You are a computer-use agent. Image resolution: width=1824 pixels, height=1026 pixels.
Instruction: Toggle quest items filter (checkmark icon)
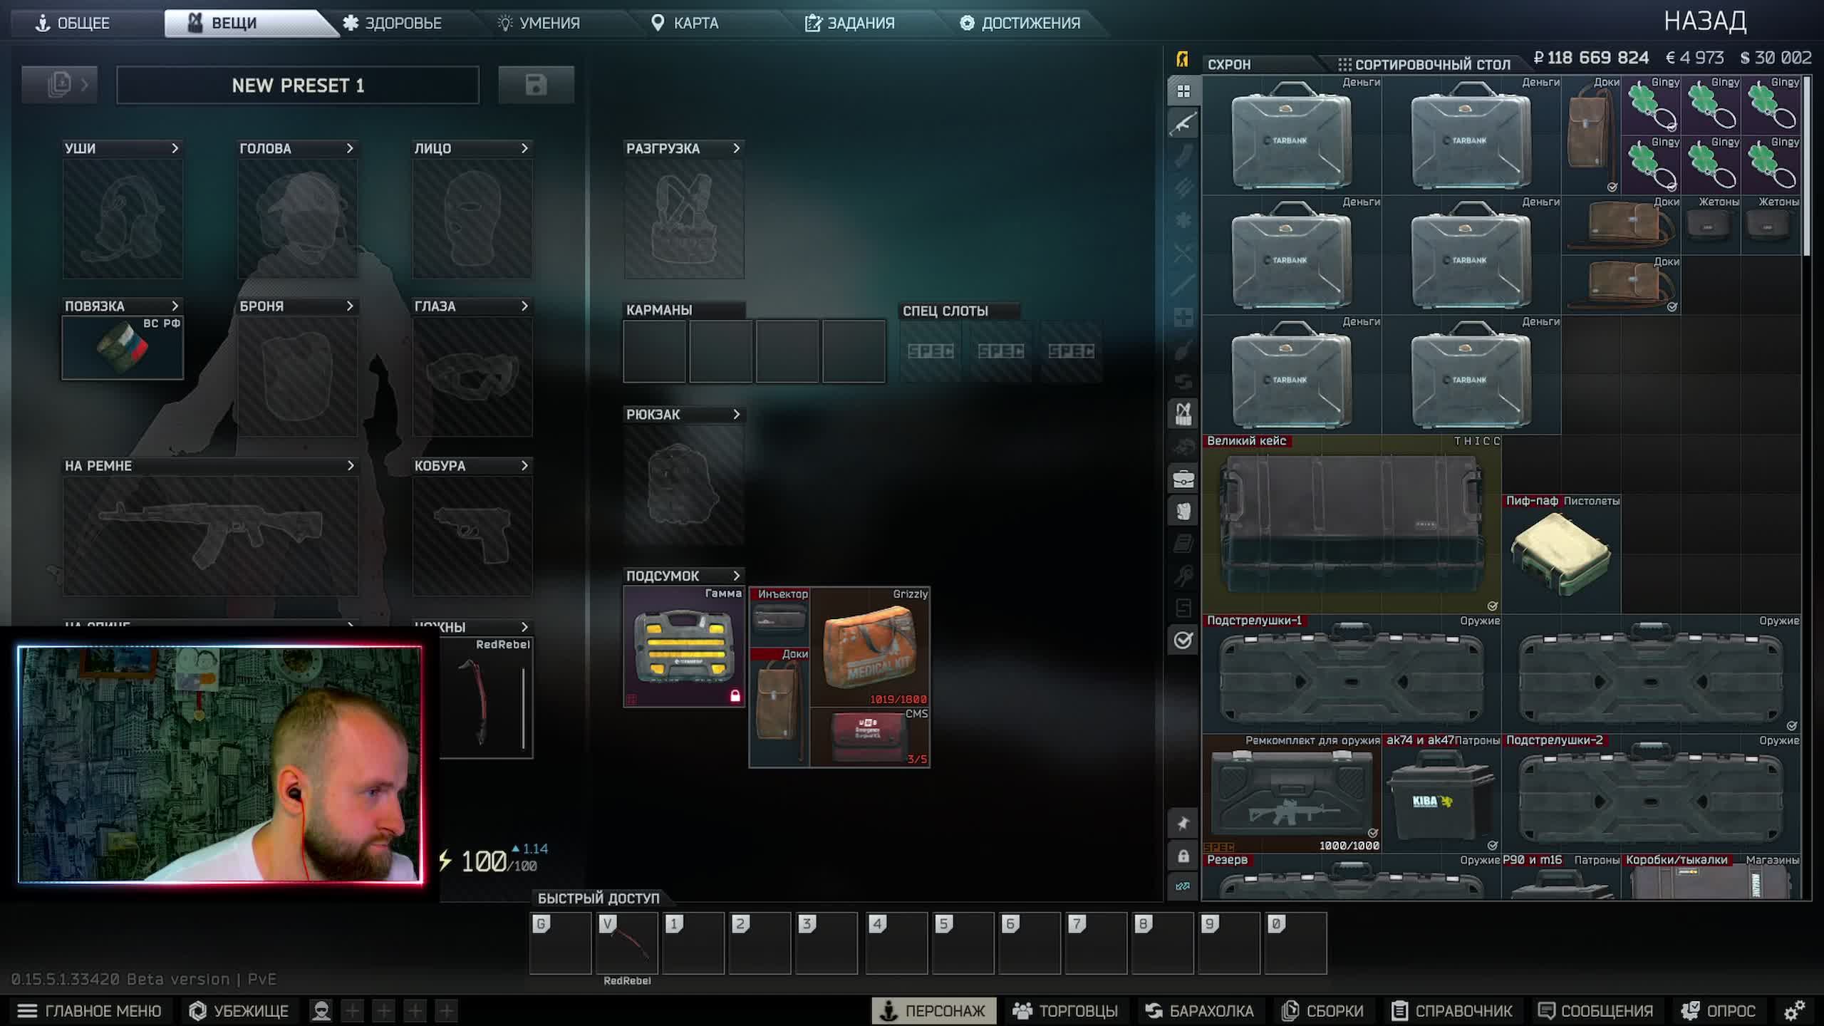tap(1183, 640)
